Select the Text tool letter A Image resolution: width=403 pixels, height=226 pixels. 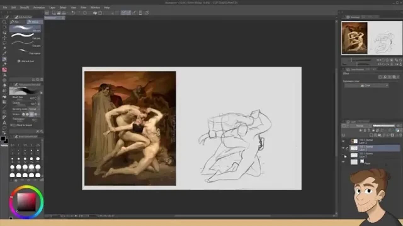(x=4, y=123)
